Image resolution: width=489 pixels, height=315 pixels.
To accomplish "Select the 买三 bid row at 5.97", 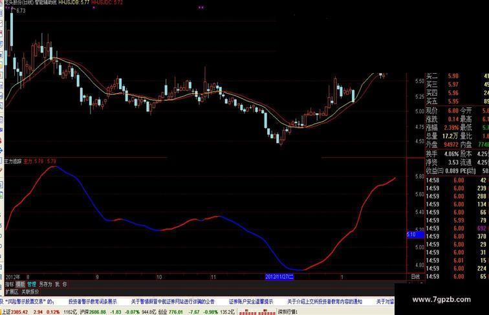I will [457, 85].
